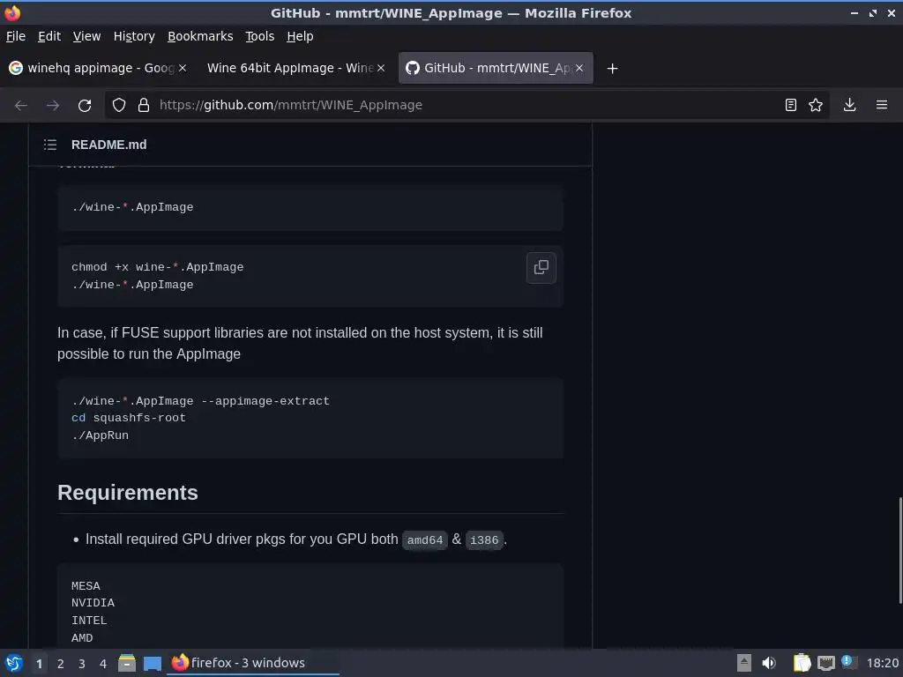Close the GitHub WINE_AppImage tab
The width and height of the screenshot is (903, 677).
(579, 68)
